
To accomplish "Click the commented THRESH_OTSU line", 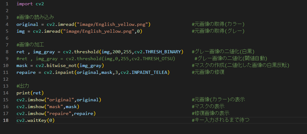I will 96,59.
